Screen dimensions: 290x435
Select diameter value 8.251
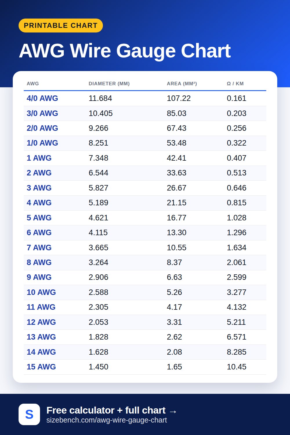tap(99, 143)
